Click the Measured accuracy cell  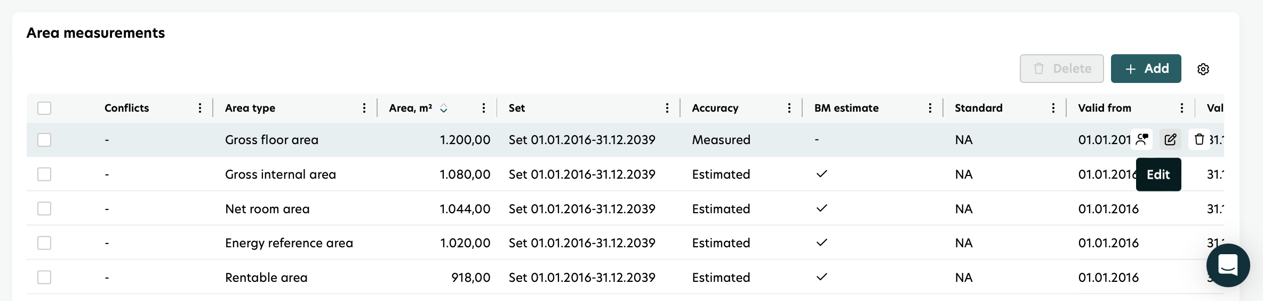pos(721,140)
